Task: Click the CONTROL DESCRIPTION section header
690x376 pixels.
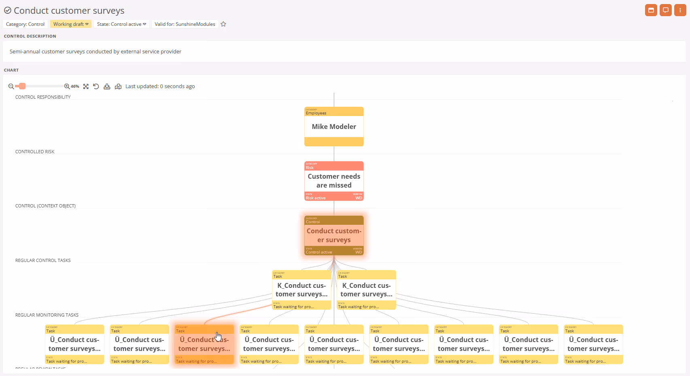Action: [30, 36]
